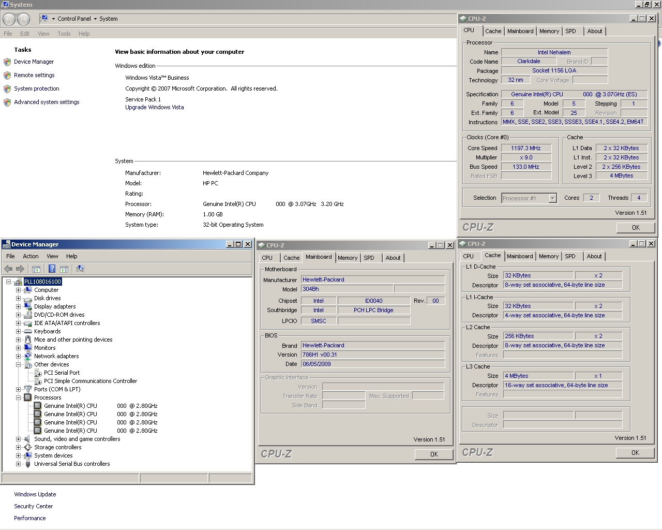Open the Processor #1 selection dropdown in CPU-Z
This screenshot has width=662, height=530.
(x=552, y=198)
